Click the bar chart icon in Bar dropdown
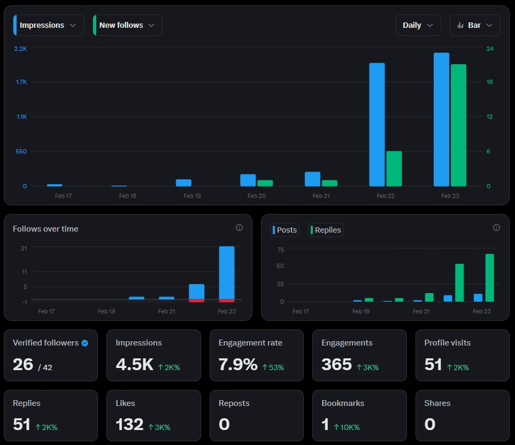Screen dimensions: 515x445 460,25
